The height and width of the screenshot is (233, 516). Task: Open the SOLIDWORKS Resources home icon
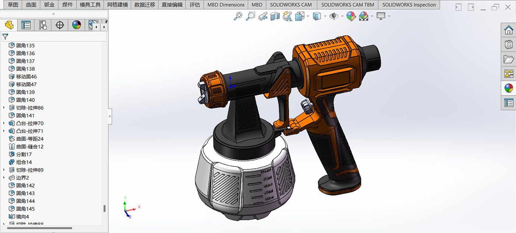pos(509,30)
